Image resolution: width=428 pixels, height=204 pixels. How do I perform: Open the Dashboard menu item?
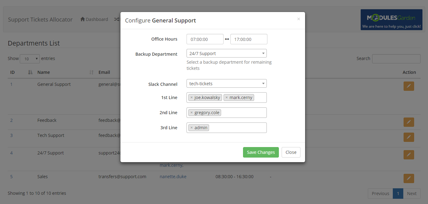(94, 19)
